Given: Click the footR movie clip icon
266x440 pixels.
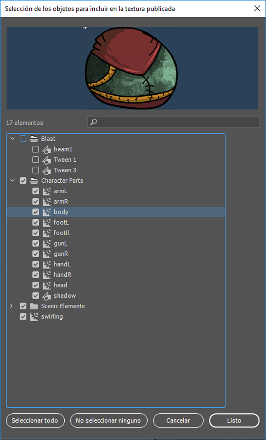Looking at the screenshot, I should point(46,233).
